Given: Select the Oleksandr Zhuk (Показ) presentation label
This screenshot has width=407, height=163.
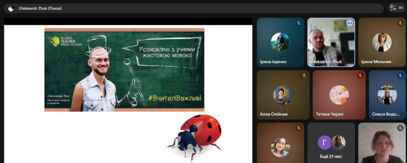Looking at the screenshot, I should tap(40, 8).
